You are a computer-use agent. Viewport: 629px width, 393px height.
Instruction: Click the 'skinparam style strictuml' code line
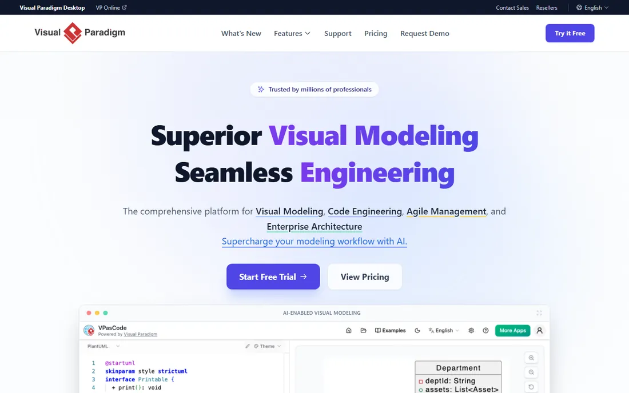click(x=146, y=371)
